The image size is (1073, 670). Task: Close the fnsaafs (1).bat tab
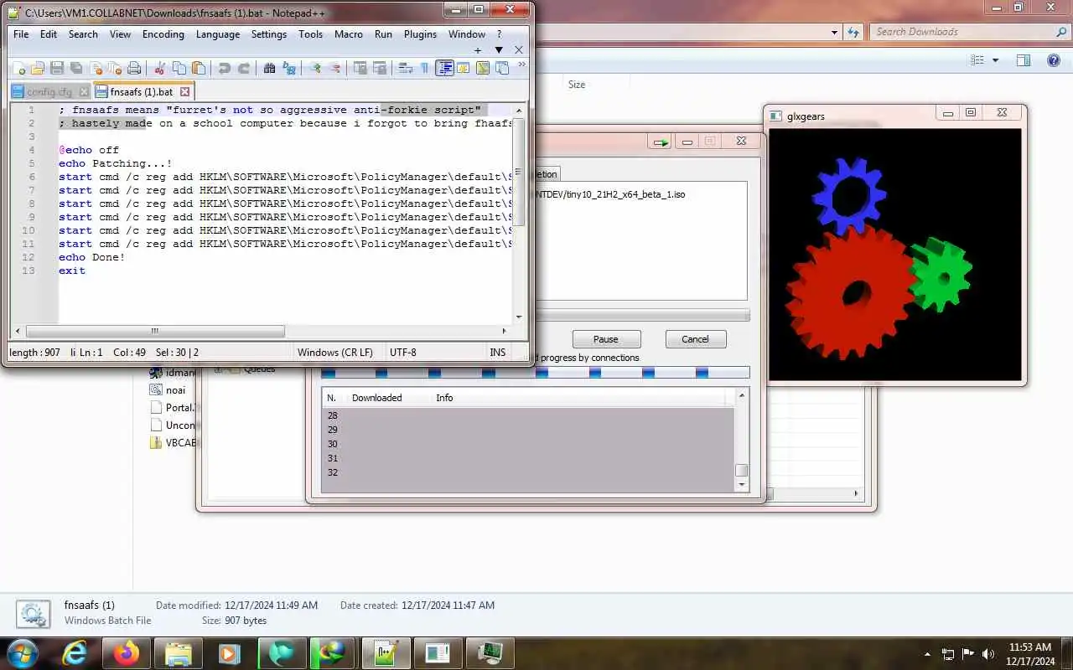tap(185, 92)
